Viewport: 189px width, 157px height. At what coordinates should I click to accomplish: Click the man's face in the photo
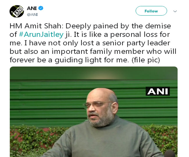(x=100, y=108)
